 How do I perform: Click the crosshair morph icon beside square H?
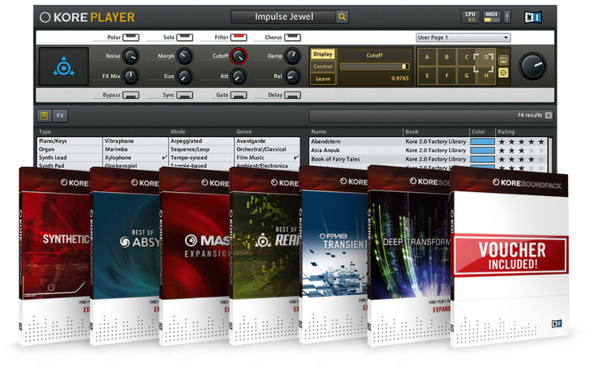click(x=503, y=73)
